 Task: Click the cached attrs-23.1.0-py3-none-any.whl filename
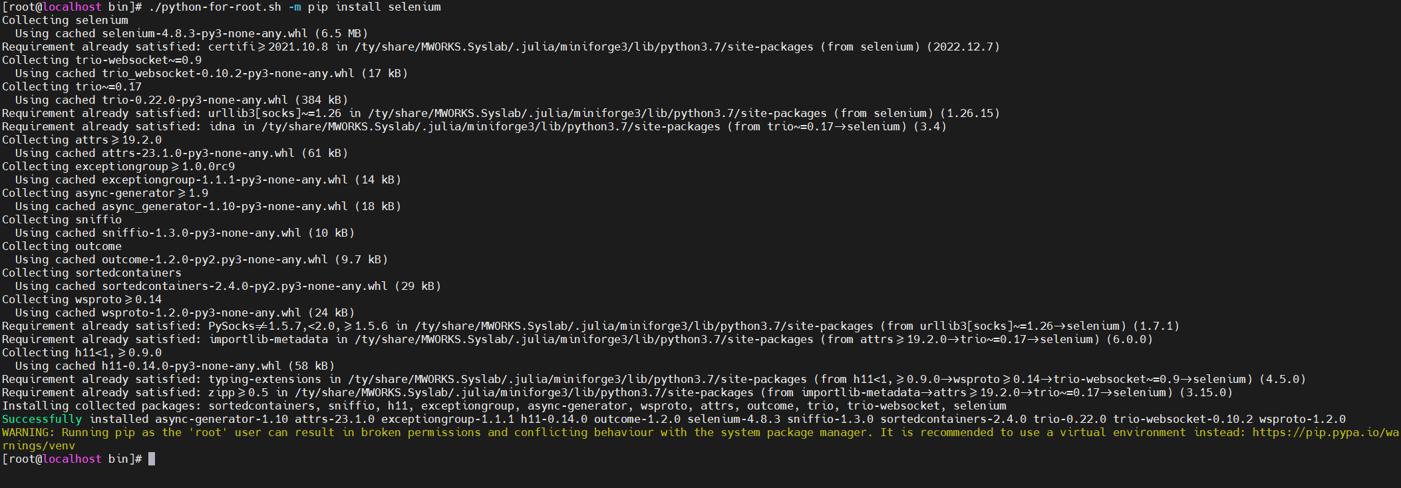click(x=198, y=154)
